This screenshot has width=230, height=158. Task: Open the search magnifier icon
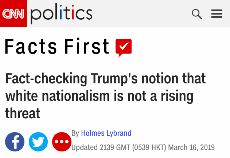point(197,14)
